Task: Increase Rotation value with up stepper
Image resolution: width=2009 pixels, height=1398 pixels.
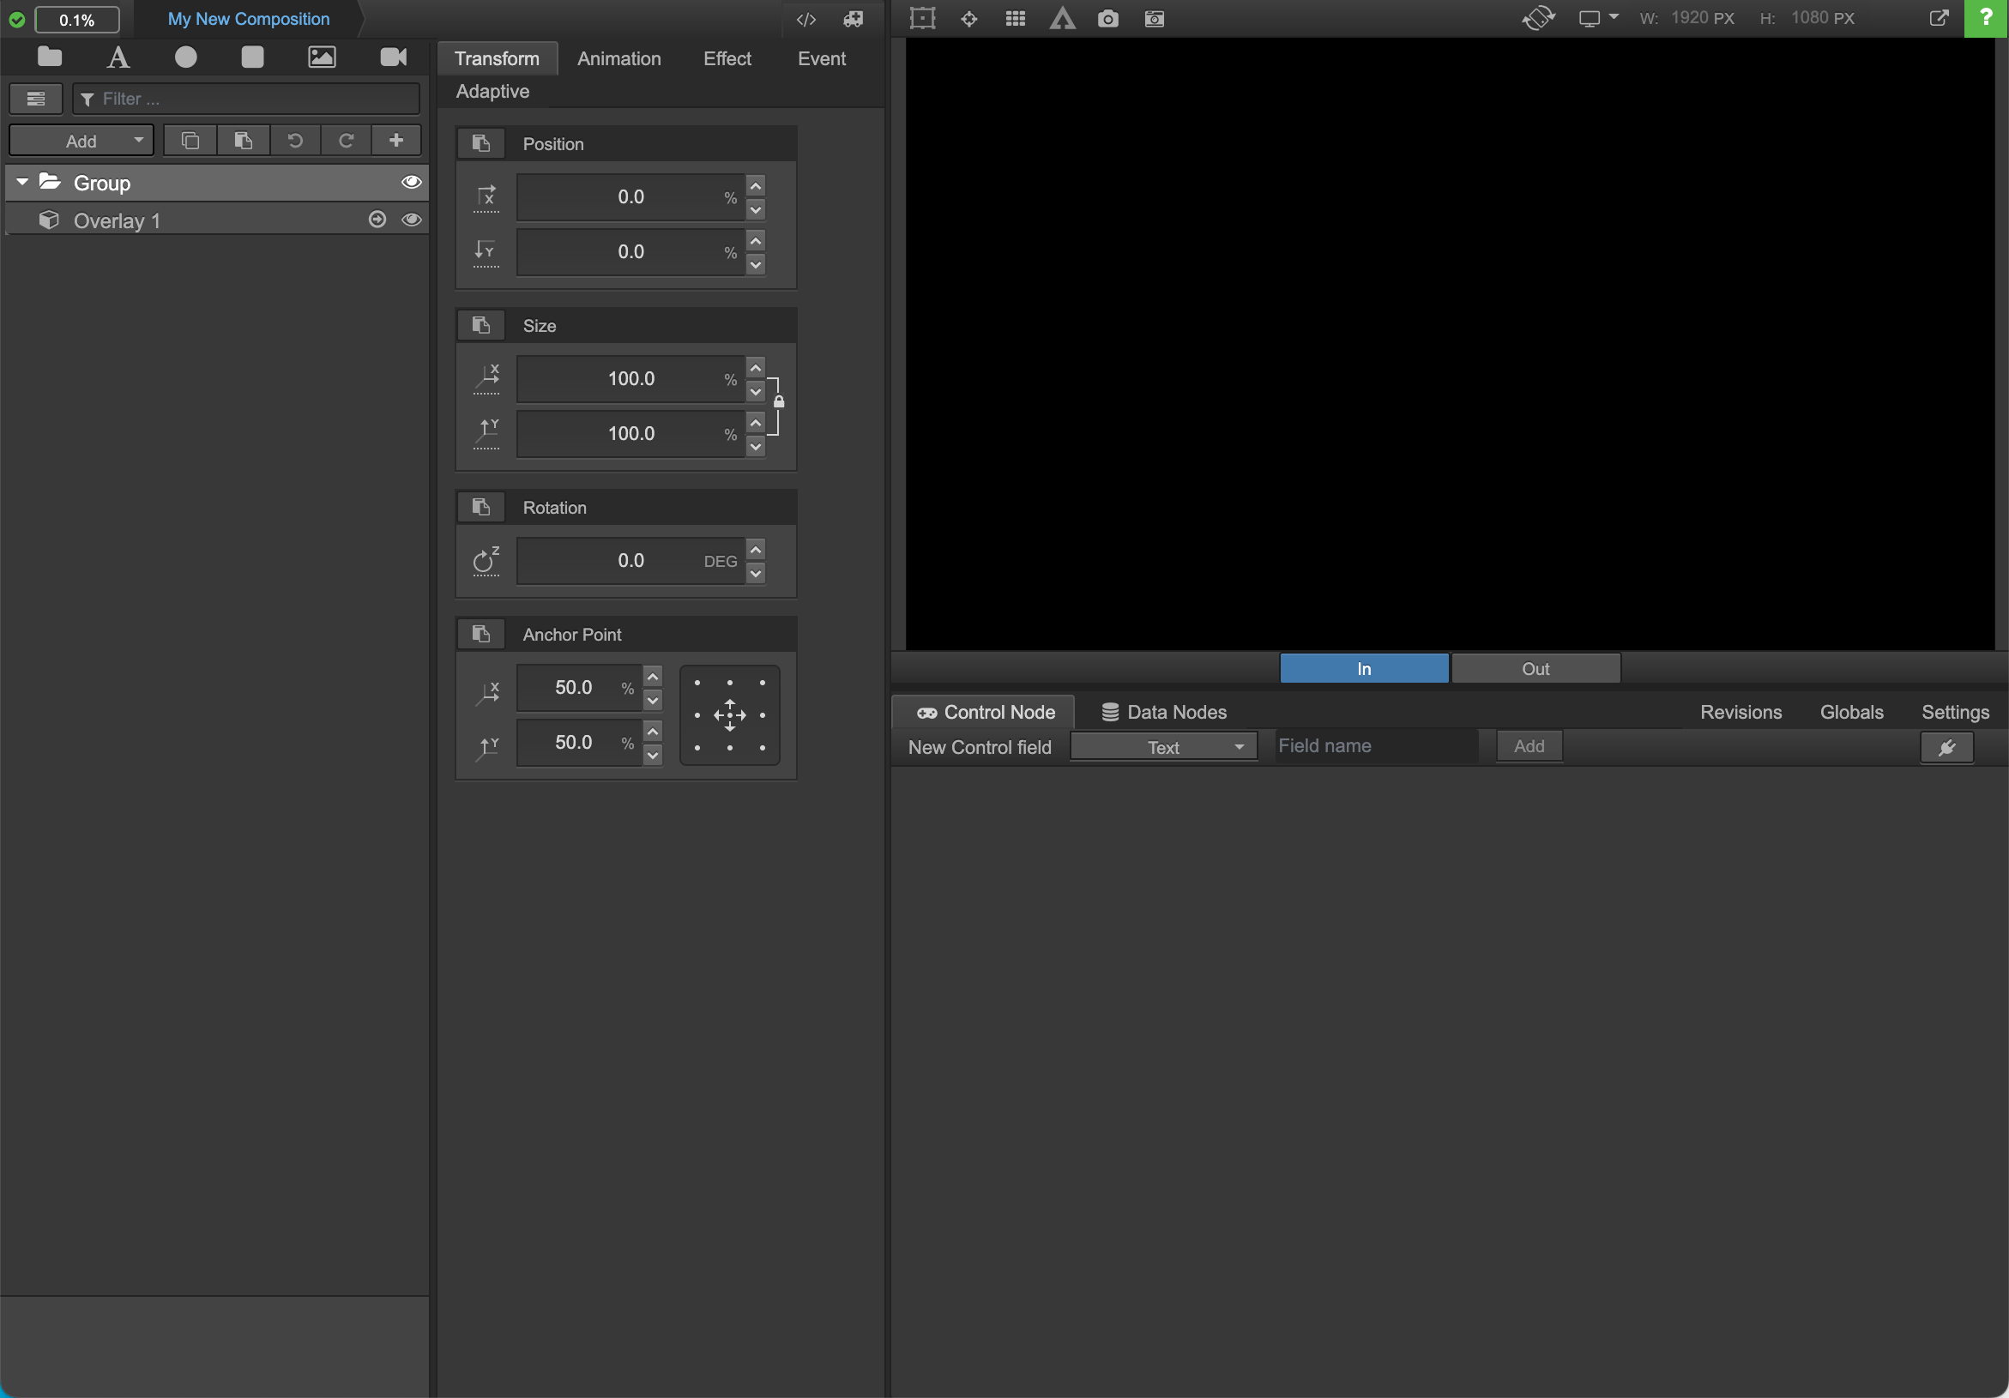Action: 756,550
